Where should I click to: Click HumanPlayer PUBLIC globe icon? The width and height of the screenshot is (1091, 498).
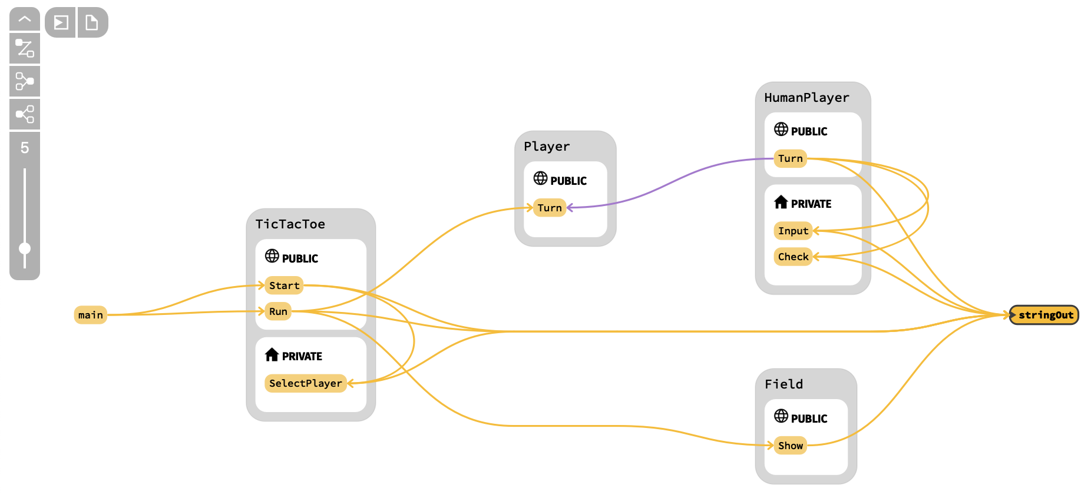[781, 129]
